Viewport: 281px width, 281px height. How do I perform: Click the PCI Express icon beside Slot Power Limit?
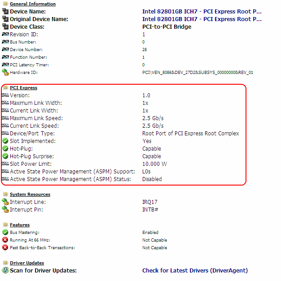tap(5, 164)
